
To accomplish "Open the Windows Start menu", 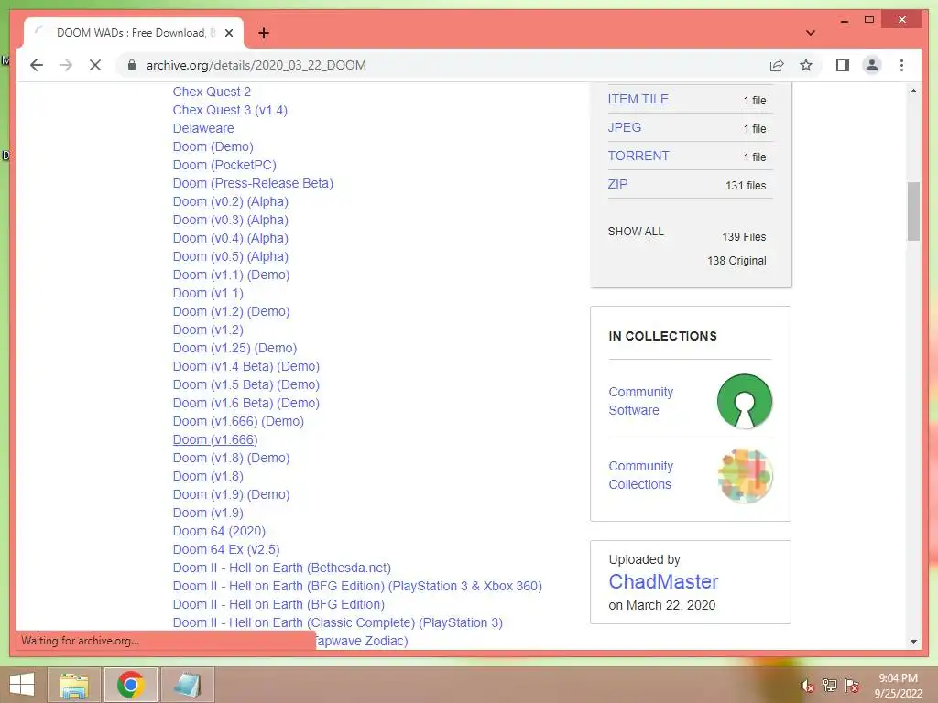I will point(22,685).
